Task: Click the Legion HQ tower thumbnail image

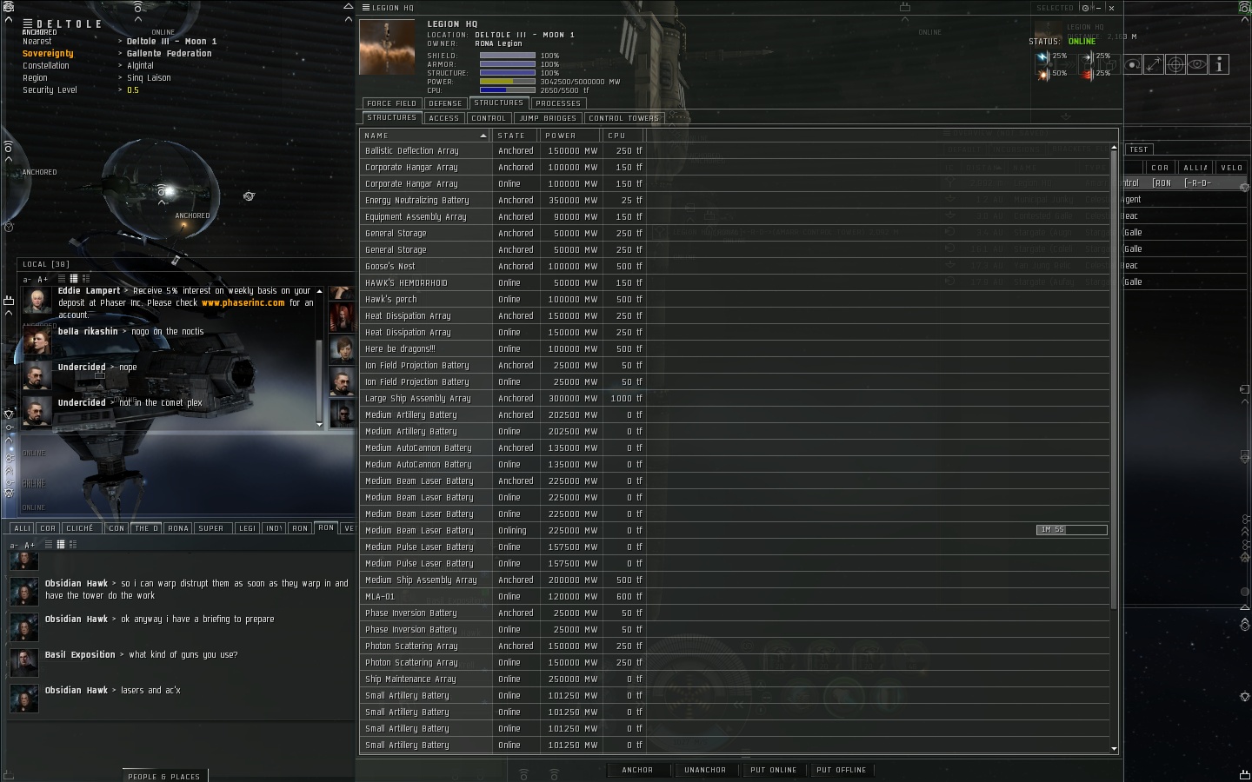Action: click(387, 47)
